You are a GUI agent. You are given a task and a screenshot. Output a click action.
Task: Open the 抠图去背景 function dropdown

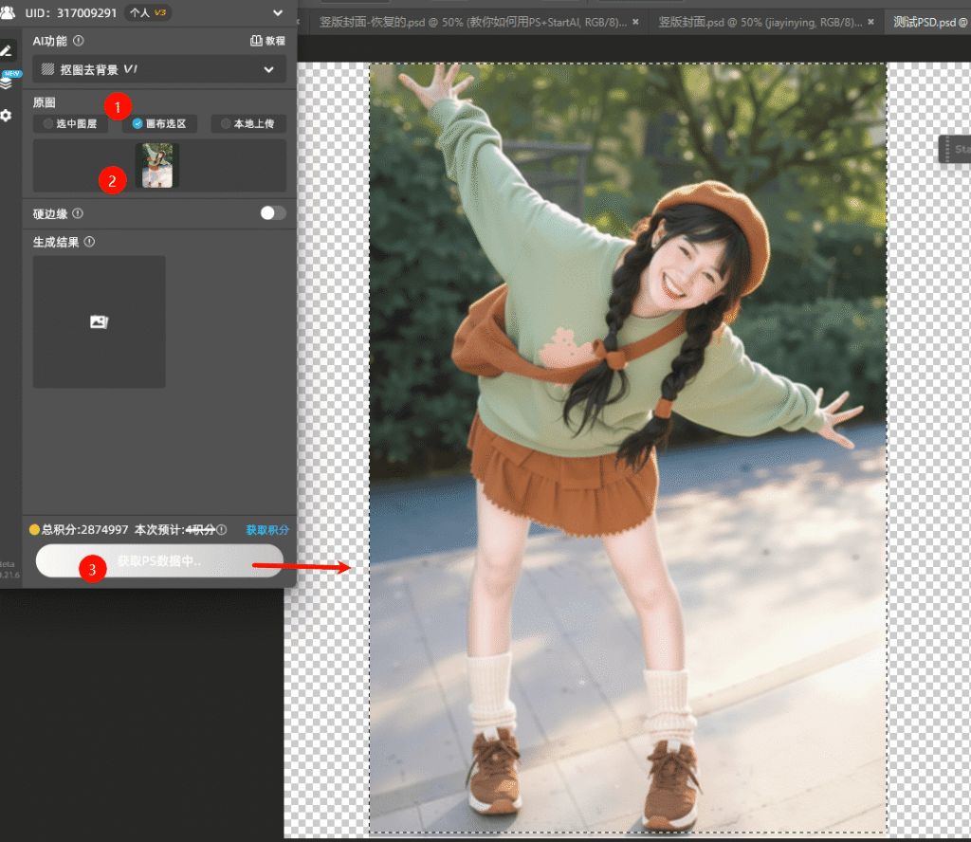click(x=159, y=69)
